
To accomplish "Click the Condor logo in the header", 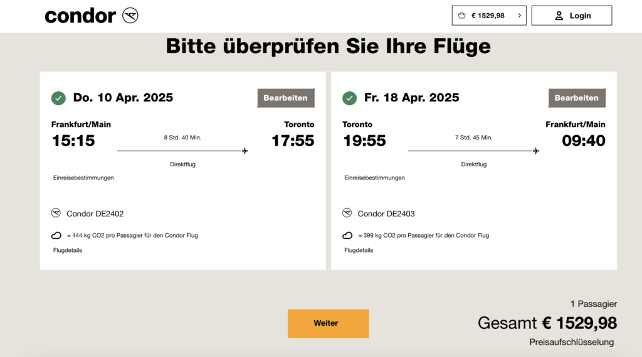I will click(x=91, y=16).
